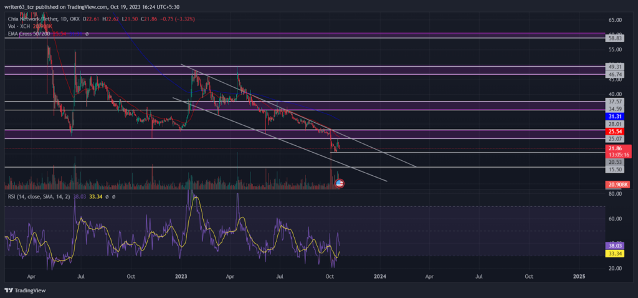Click the current price 21.86 countdown label
Viewport: 638px width, 298px height.
[x=617, y=152]
